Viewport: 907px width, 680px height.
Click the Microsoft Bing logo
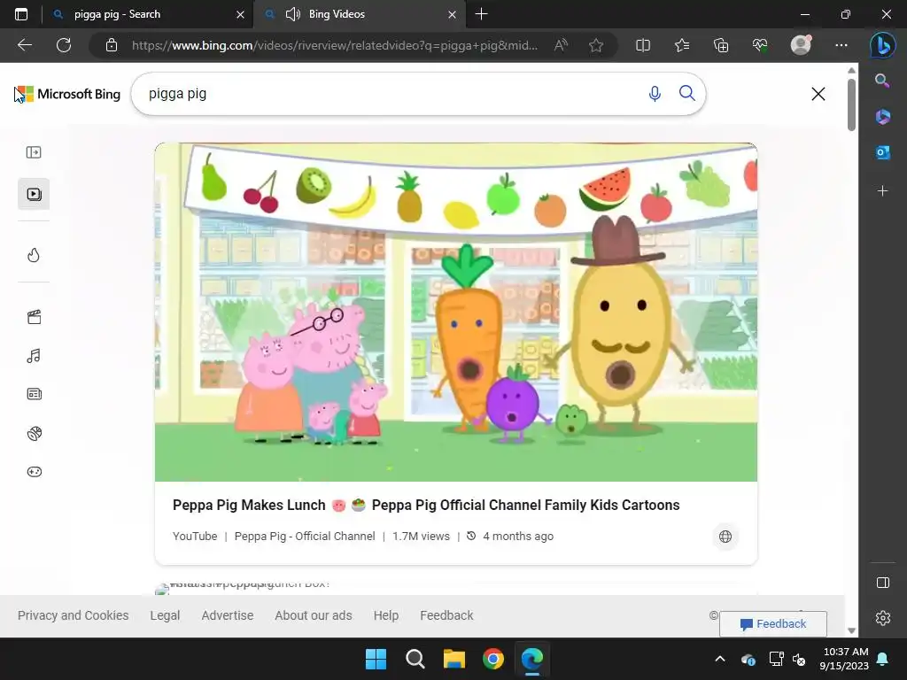tap(67, 94)
